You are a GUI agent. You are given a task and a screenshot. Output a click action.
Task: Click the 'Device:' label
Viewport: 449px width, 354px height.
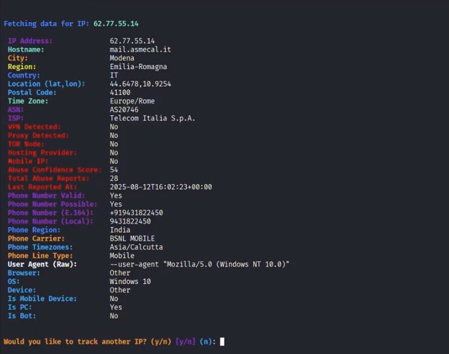point(22,290)
